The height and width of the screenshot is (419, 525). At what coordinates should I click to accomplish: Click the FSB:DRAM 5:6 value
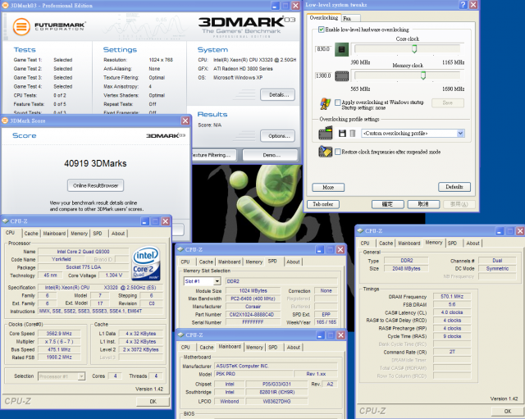(x=452, y=304)
